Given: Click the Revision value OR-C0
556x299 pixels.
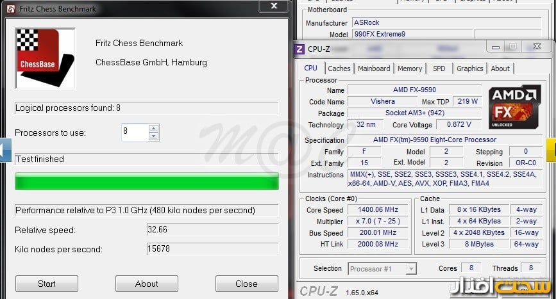Looking at the screenshot, I should [x=526, y=163].
